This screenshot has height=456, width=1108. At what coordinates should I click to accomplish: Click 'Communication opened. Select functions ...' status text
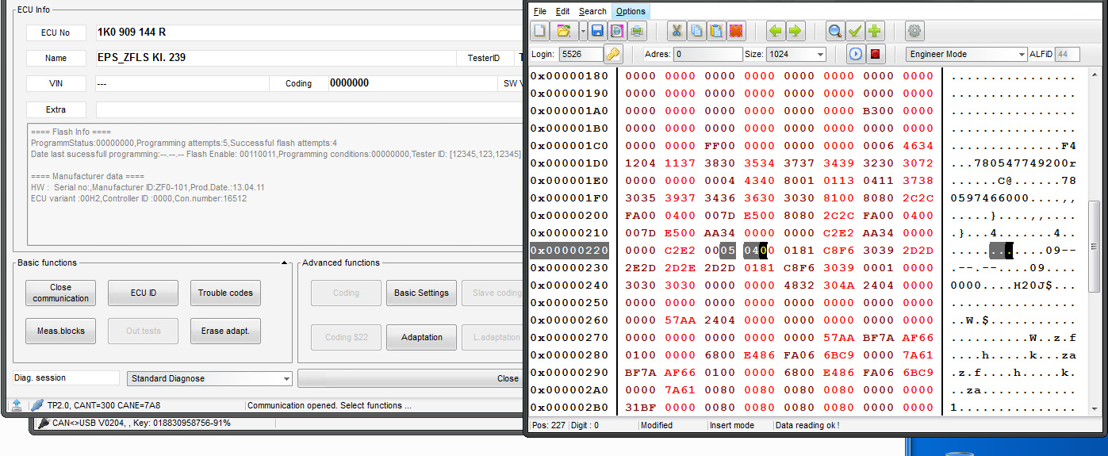coord(330,405)
